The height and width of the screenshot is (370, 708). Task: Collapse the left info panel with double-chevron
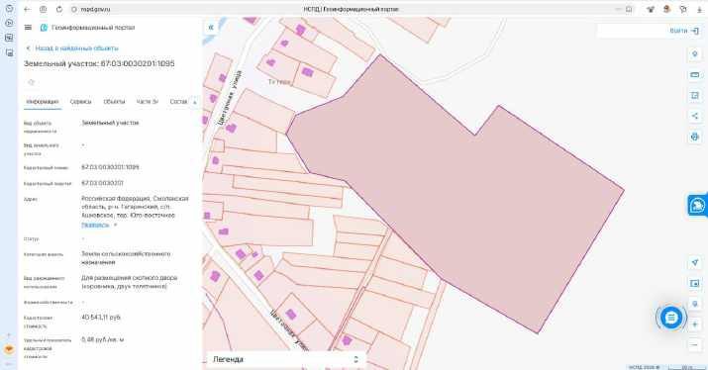211,28
